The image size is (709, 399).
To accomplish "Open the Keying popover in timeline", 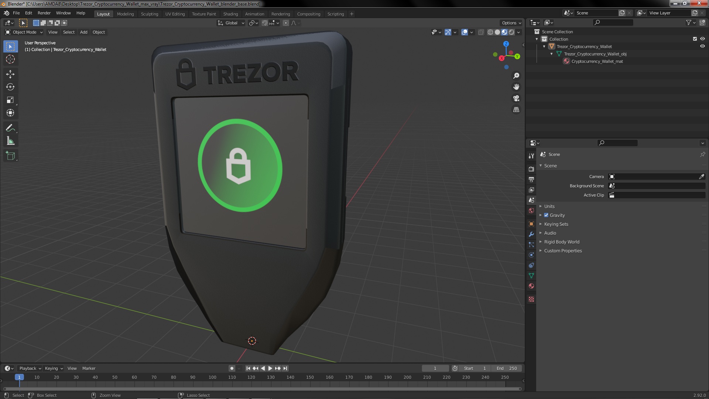I will [54, 368].
